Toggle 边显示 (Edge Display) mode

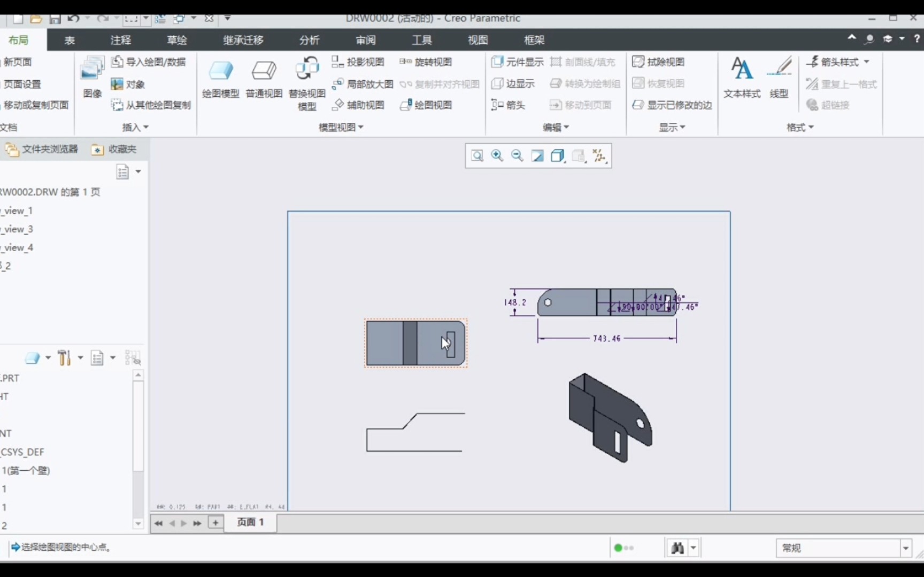[512, 83]
